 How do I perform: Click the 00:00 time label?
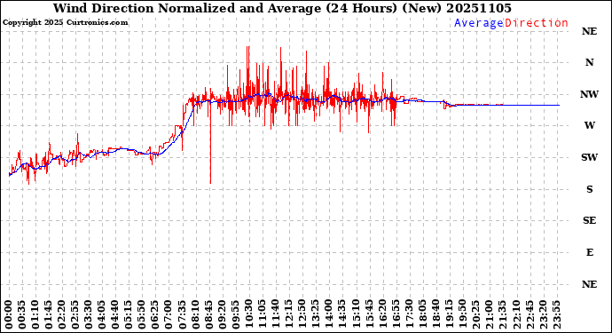click(x=9, y=315)
